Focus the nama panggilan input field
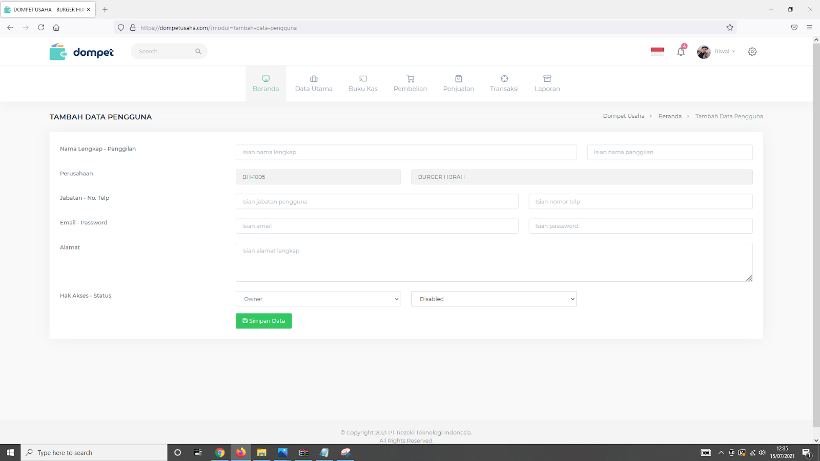This screenshot has height=461, width=820. pyautogui.click(x=670, y=152)
